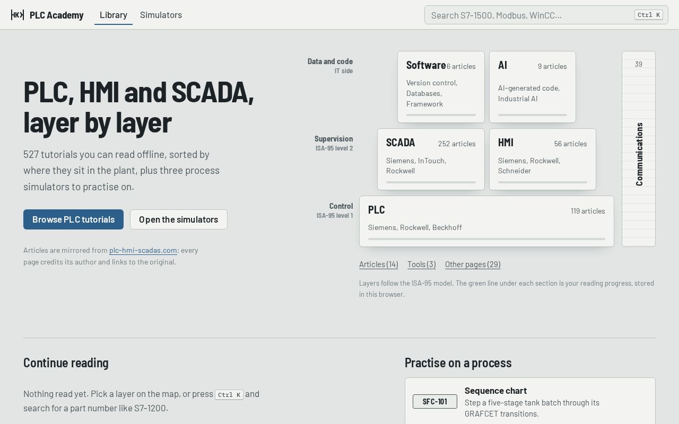Click the Ctrl K shortcut badge in search

click(649, 15)
